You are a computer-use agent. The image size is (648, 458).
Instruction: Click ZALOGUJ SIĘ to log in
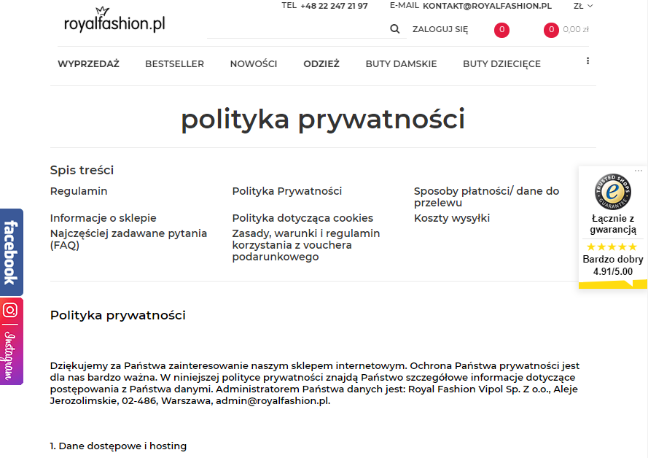tap(440, 29)
